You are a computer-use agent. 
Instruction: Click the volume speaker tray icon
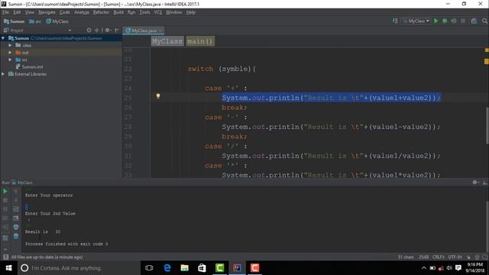449,268
